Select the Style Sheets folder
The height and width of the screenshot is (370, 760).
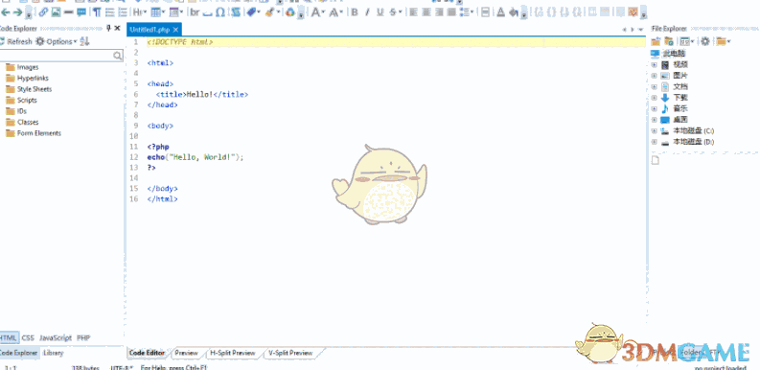(x=29, y=89)
